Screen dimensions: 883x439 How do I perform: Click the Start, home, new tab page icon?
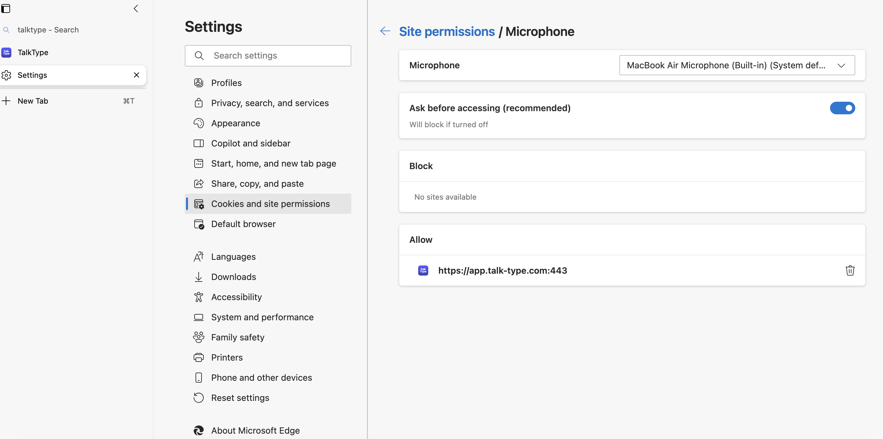tap(199, 163)
